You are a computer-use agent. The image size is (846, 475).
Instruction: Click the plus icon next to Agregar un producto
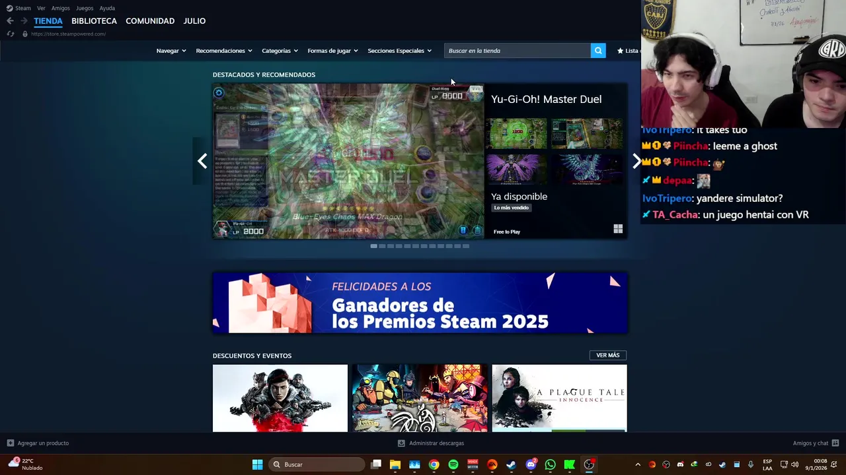click(10, 443)
